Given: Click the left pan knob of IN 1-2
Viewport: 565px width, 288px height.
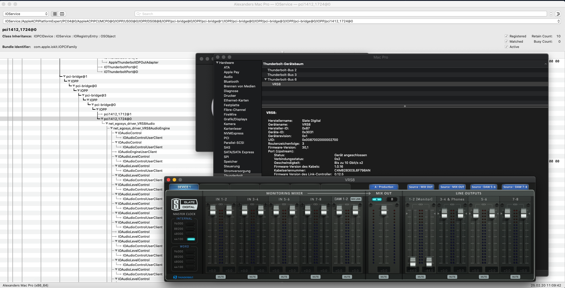Looking at the screenshot, I should tap(208, 205).
